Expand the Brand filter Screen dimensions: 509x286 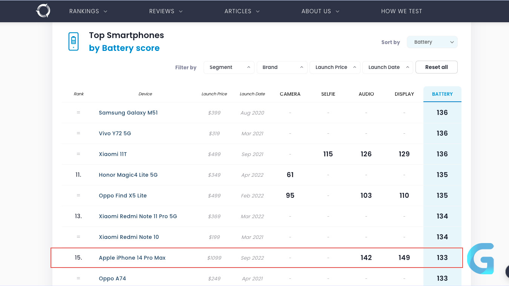(282, 67)
